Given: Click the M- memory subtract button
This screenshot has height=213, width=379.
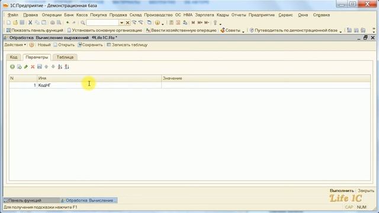Looking at the screenshot, I should tap(207, 22).
